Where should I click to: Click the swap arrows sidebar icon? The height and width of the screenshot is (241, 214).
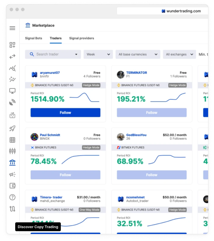point(12,57)
